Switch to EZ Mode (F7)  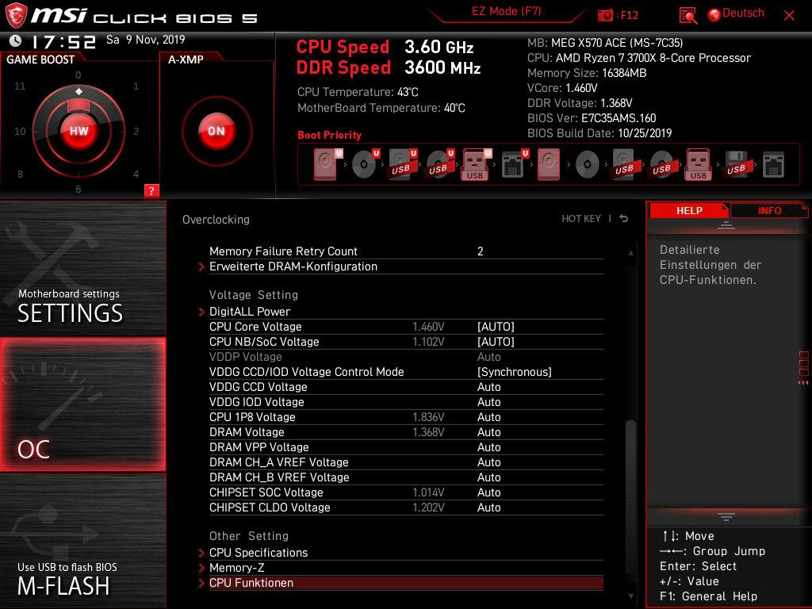506,11
